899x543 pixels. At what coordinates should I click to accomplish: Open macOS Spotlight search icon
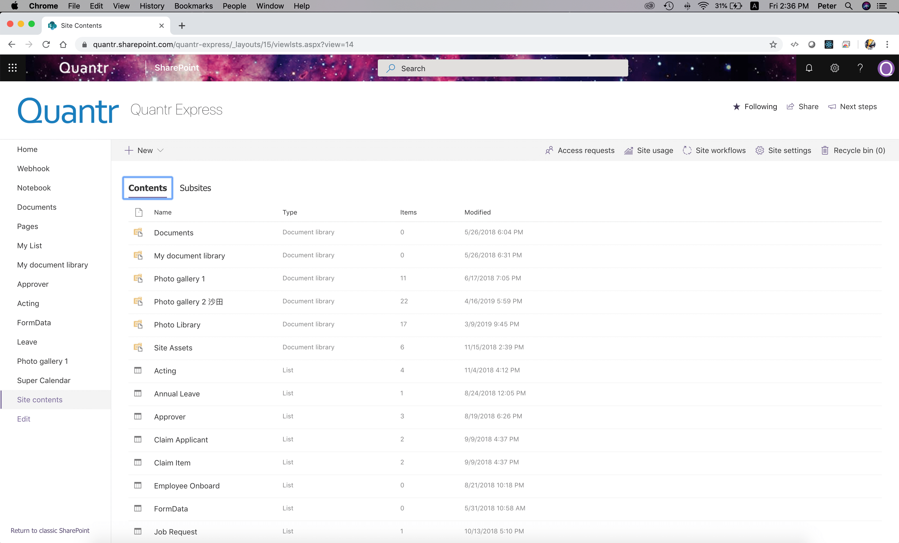pyautogui.click(x=849, y=6)
